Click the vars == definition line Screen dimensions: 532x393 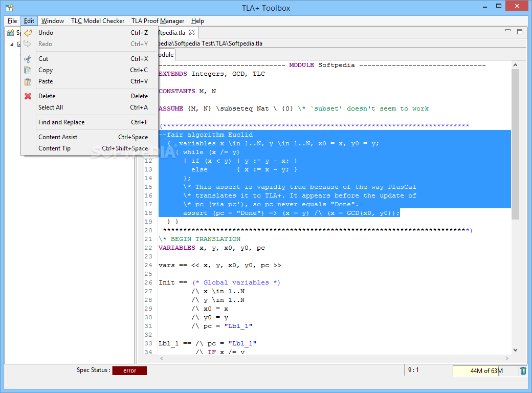pos(220,266)
